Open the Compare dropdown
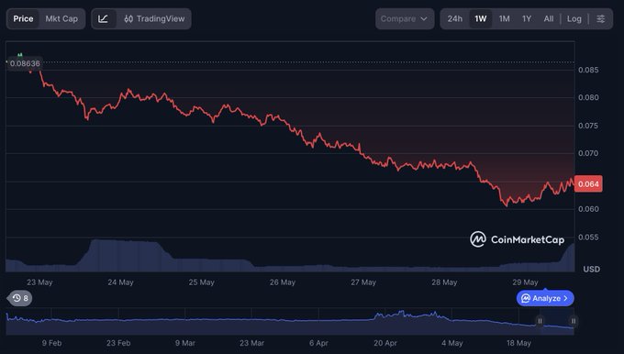The height and width of the screenshot is (354, 624). pos(405,18)
